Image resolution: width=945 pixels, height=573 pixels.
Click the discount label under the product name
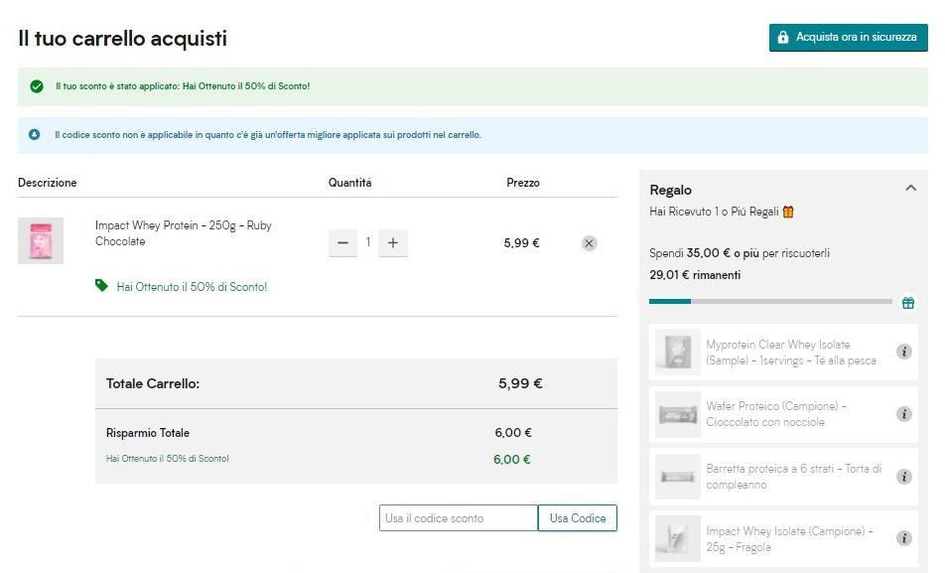[192, 287]
